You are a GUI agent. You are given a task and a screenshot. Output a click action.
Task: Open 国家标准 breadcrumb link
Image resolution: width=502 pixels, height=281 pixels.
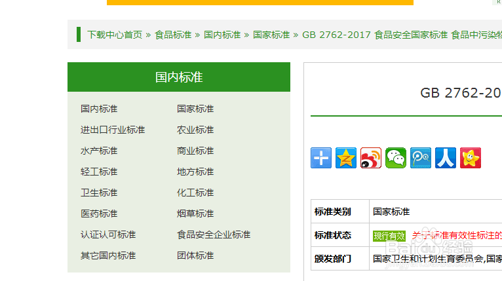tap(271, 35)
